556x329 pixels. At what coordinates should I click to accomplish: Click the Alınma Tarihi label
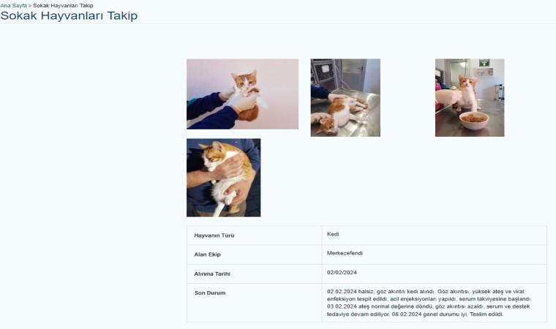click(212, 273)
